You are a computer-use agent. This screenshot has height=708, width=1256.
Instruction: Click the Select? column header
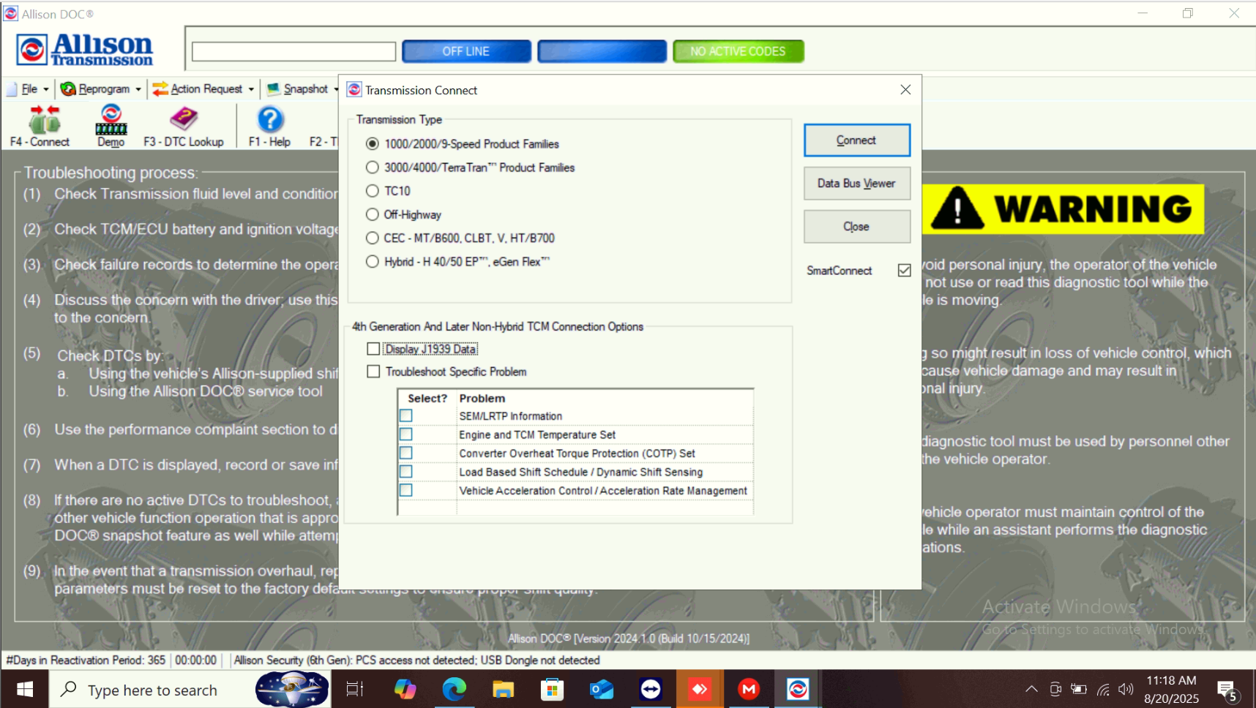427,399
